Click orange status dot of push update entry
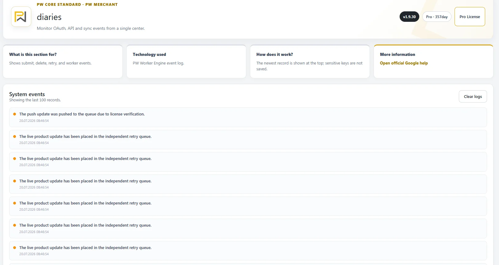Screen dimensions: 499x265 [14, 114]
